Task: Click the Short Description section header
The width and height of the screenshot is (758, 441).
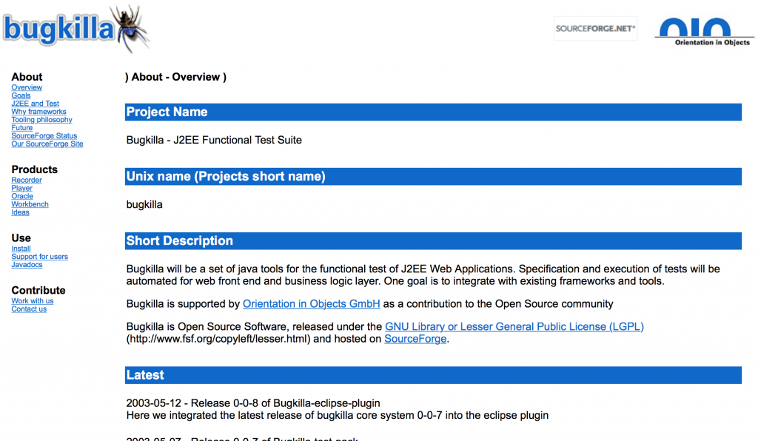Action: click(433, 241)
